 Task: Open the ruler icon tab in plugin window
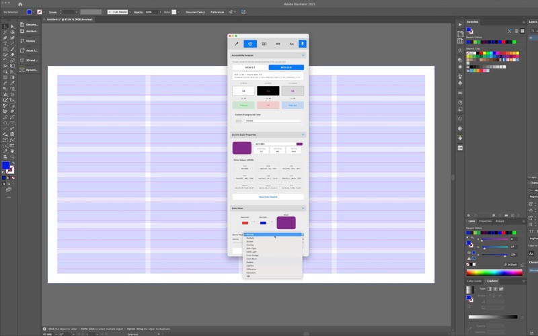pyautogui.click(x=278, y=44)
